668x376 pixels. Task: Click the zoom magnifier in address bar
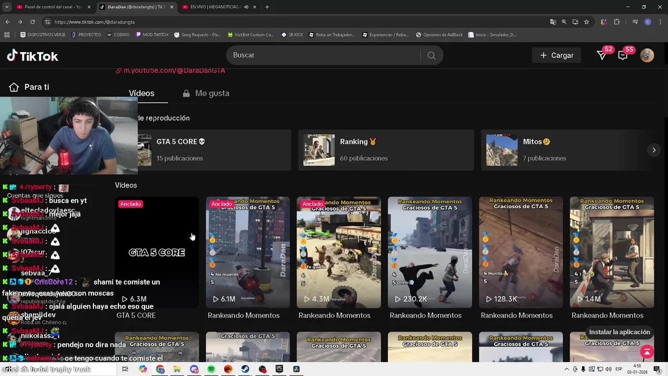coord(564,22)
